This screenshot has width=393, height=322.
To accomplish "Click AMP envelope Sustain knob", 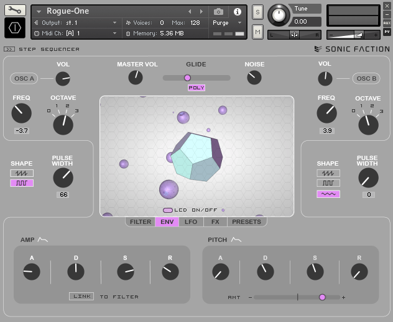I will coord(126,272).
